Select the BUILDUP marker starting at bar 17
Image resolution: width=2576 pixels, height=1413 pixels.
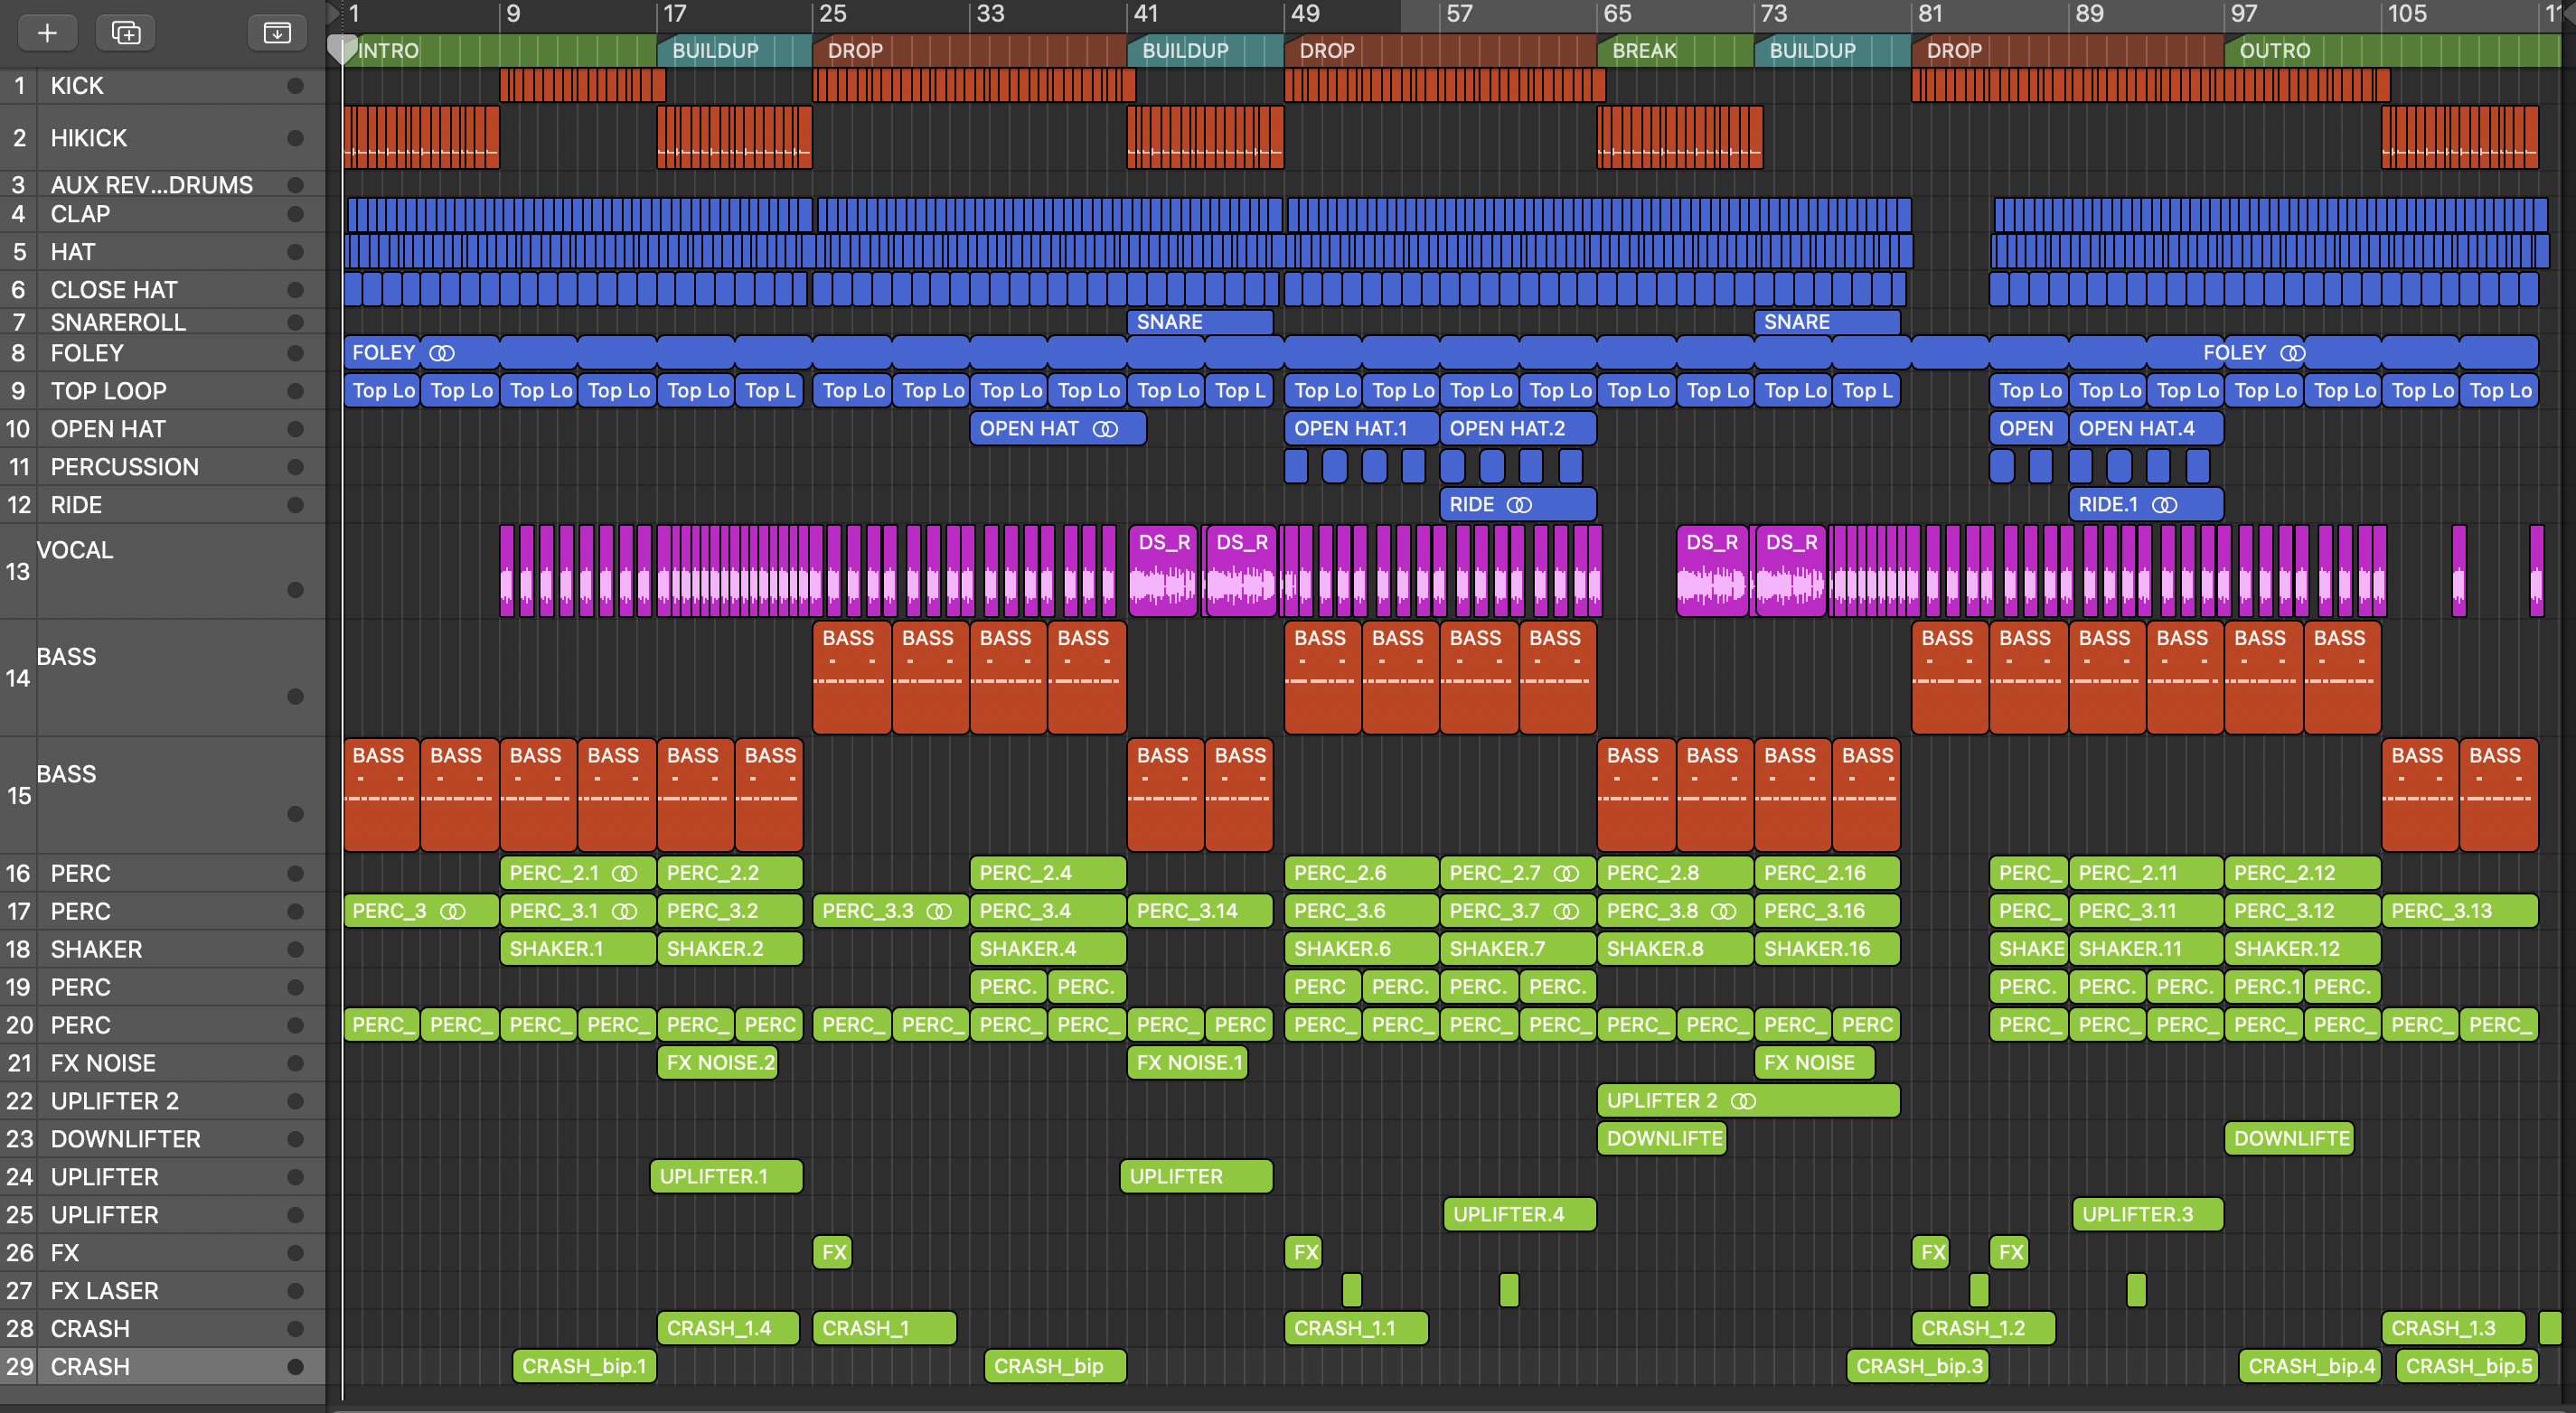pos(734,51)
